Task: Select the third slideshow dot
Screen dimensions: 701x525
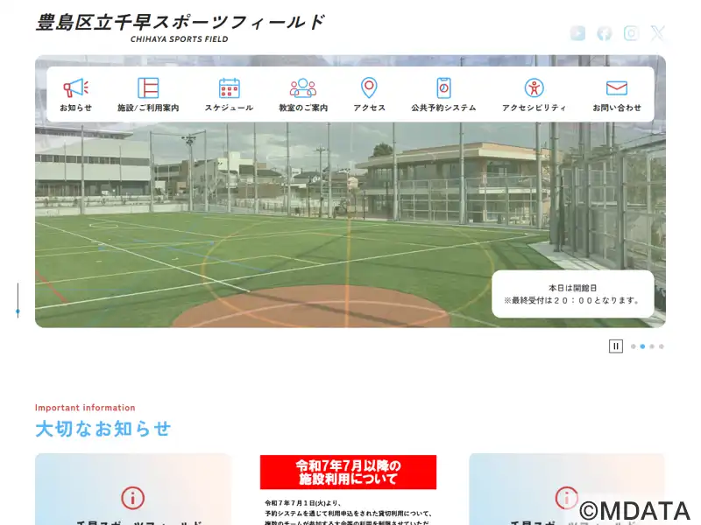Action: 652,346
